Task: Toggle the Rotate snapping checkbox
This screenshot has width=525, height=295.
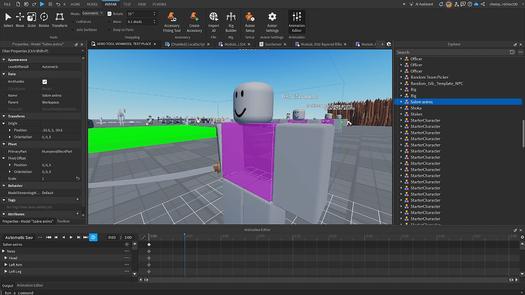Action: coord(110,14)
